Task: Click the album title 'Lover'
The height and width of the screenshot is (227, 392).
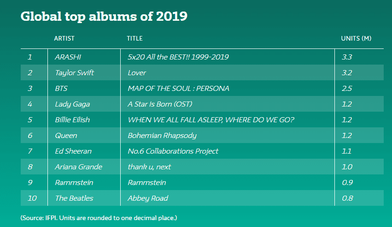Action: (x=137, y=73)
